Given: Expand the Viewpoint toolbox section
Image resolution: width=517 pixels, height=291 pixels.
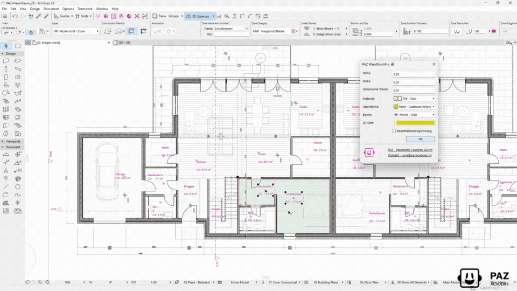Looking at the screenshot, I should (3, 141).
